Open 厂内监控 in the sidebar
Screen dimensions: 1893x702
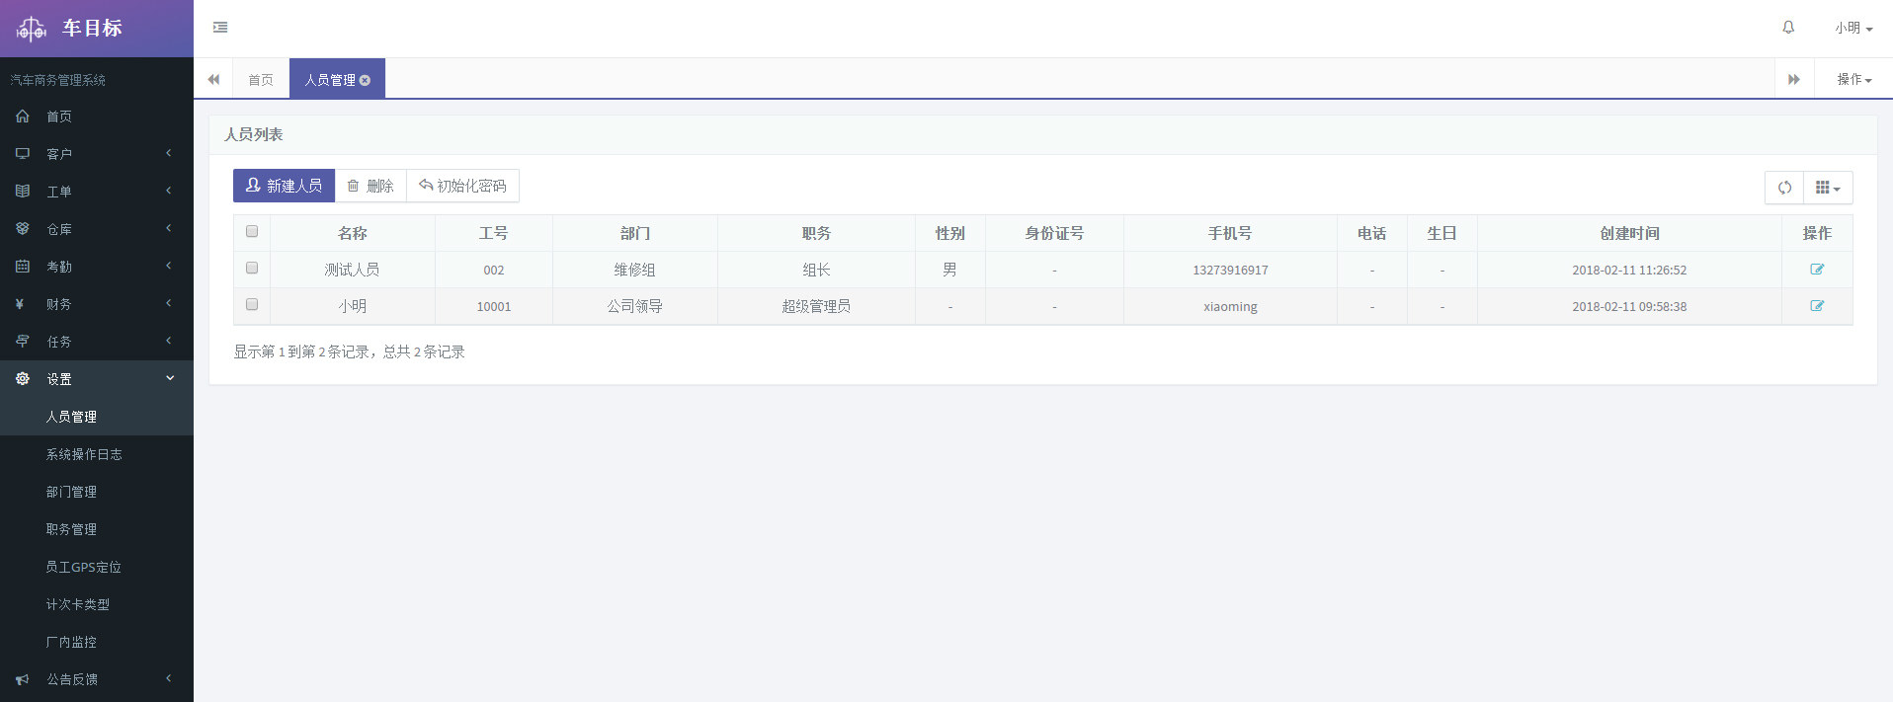pyautogui.click(x=97, y=642)
